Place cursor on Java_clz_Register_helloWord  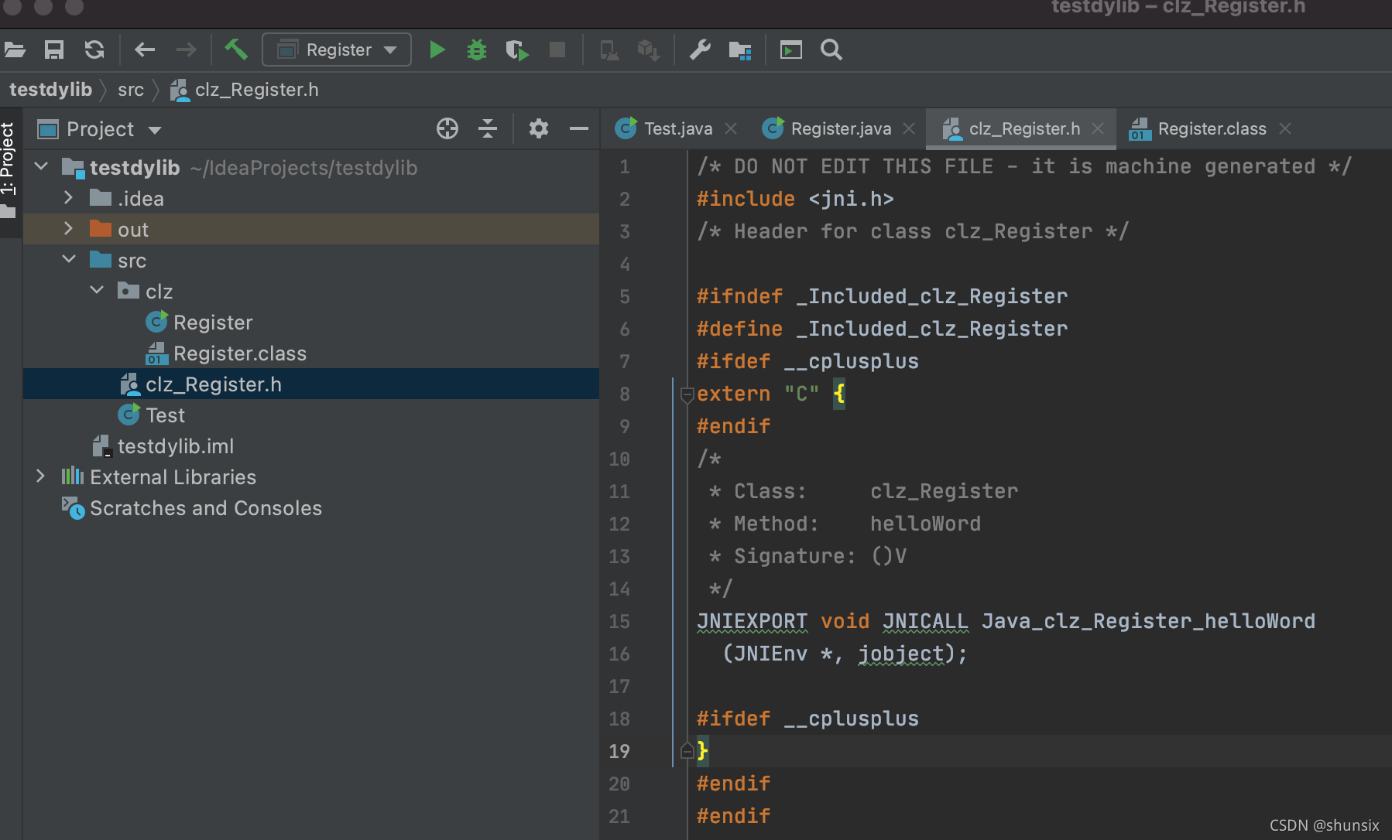(x=1148, y=621)
